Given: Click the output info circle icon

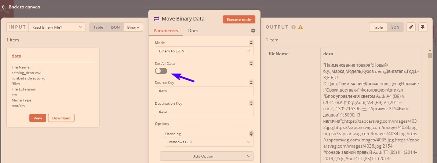Looking at the screenshot, I should (x=294, y=27).
